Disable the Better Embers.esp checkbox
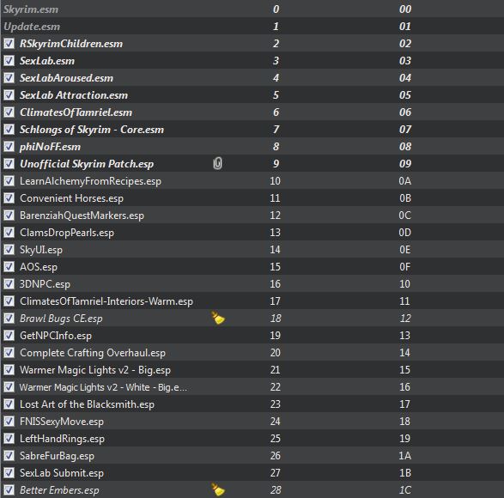This screenshot has width=504, height=498. pyautogui.click(x=9, y=490)
